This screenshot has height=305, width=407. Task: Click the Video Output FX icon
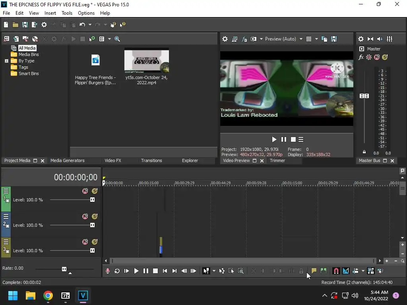pos(244,39)
